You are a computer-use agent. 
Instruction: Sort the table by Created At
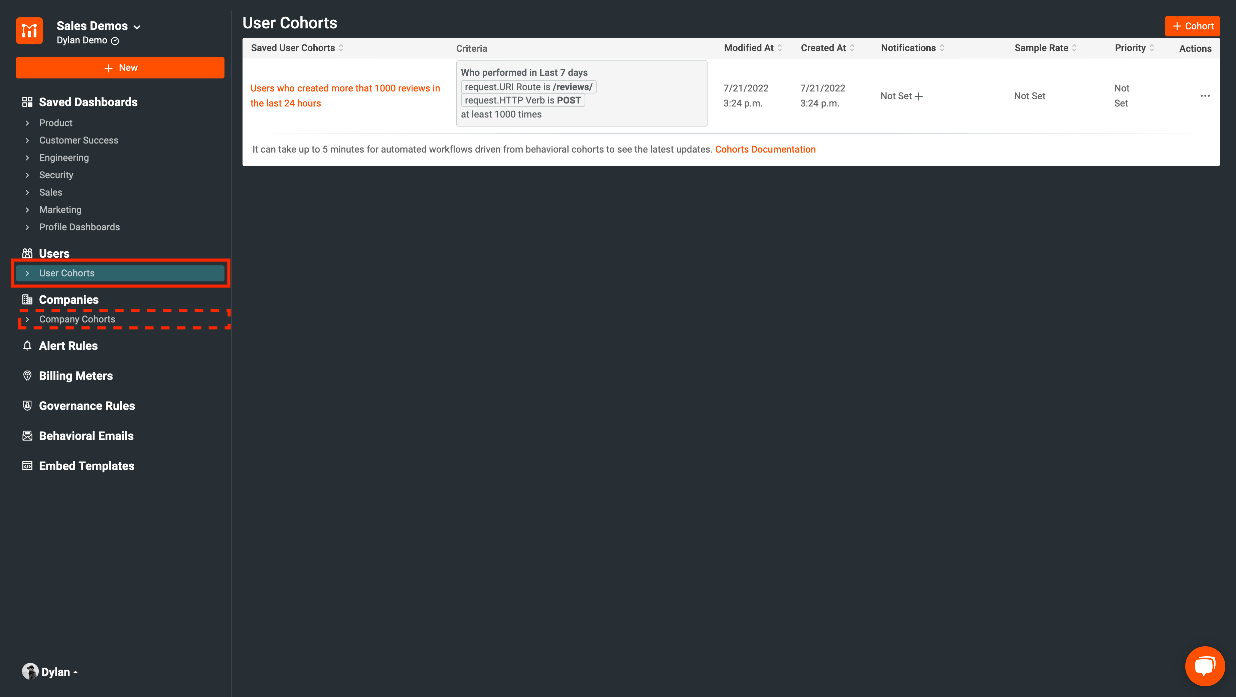827,47
